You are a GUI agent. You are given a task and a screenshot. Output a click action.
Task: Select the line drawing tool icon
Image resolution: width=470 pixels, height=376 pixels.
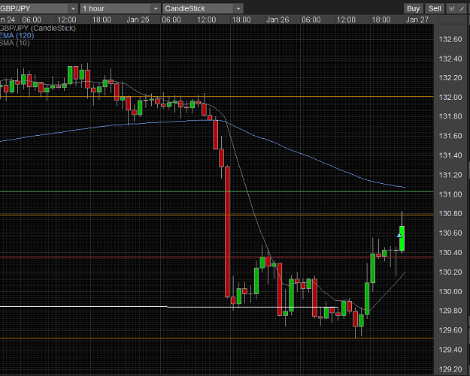(x=462, y=9)
